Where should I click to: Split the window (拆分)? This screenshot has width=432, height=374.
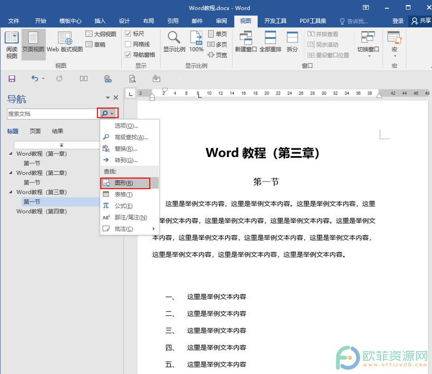pos(292,42)
